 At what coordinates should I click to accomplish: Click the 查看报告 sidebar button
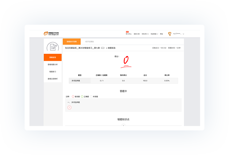(53, 57)
